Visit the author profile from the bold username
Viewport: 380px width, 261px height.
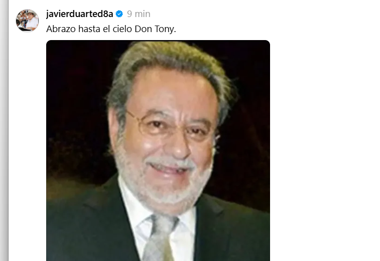(x=79, y=14)
